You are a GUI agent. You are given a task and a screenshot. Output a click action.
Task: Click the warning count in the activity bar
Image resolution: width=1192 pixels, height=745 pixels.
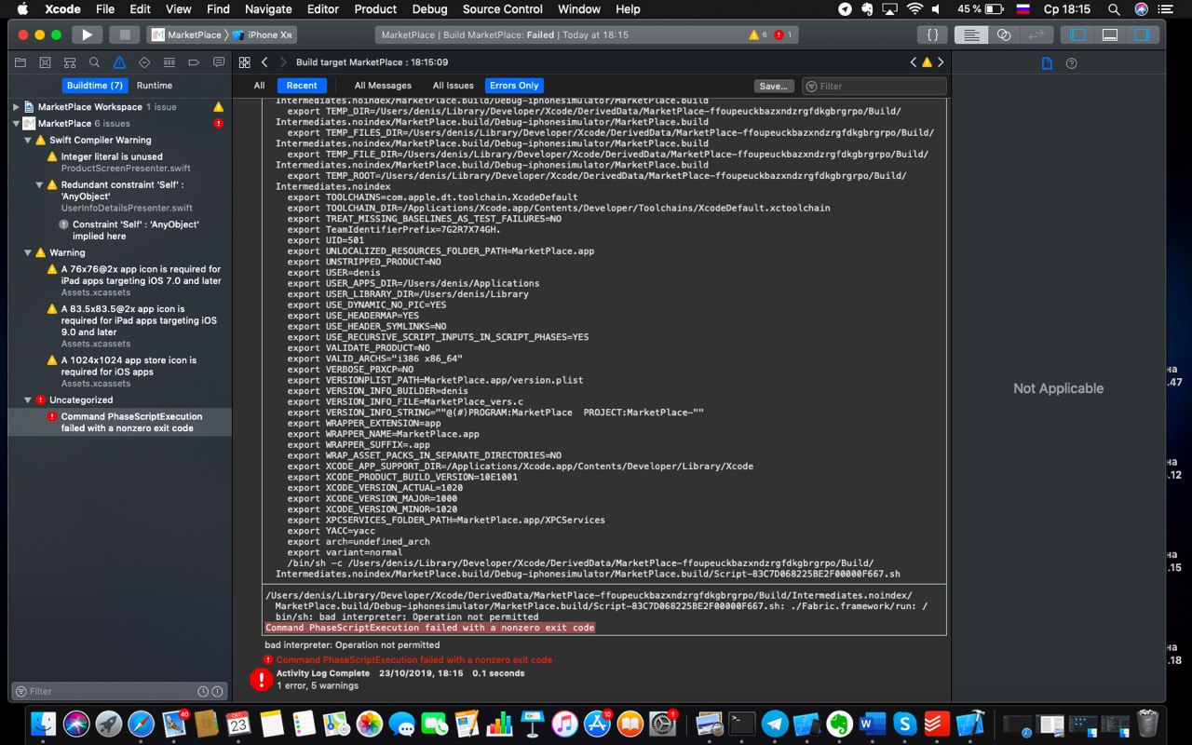click(758, 34)
